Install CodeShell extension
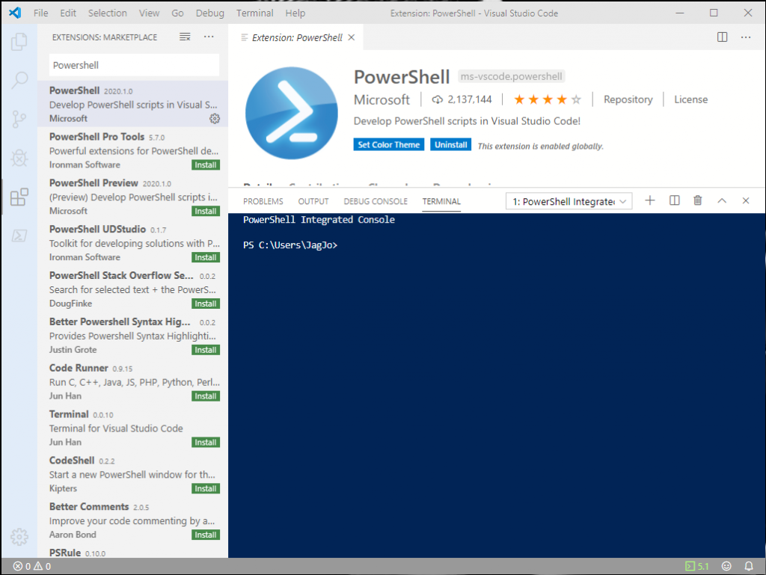The width and height of the screenshot is (766, 575). pyautogui.click(x=206, y=488)
